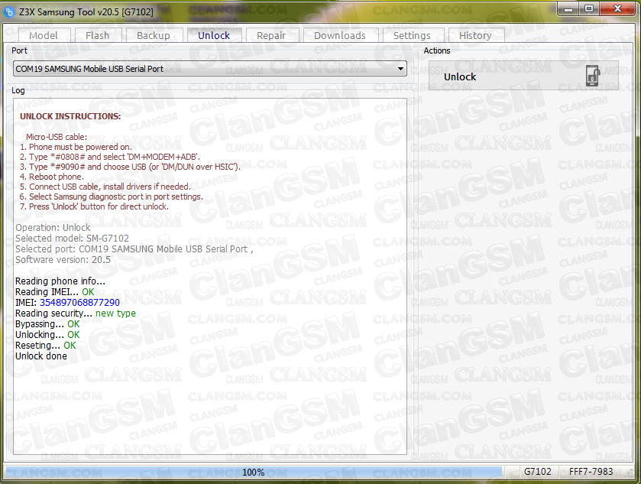Maximize the Z3X Samsung Tool window

pos(588,8)
